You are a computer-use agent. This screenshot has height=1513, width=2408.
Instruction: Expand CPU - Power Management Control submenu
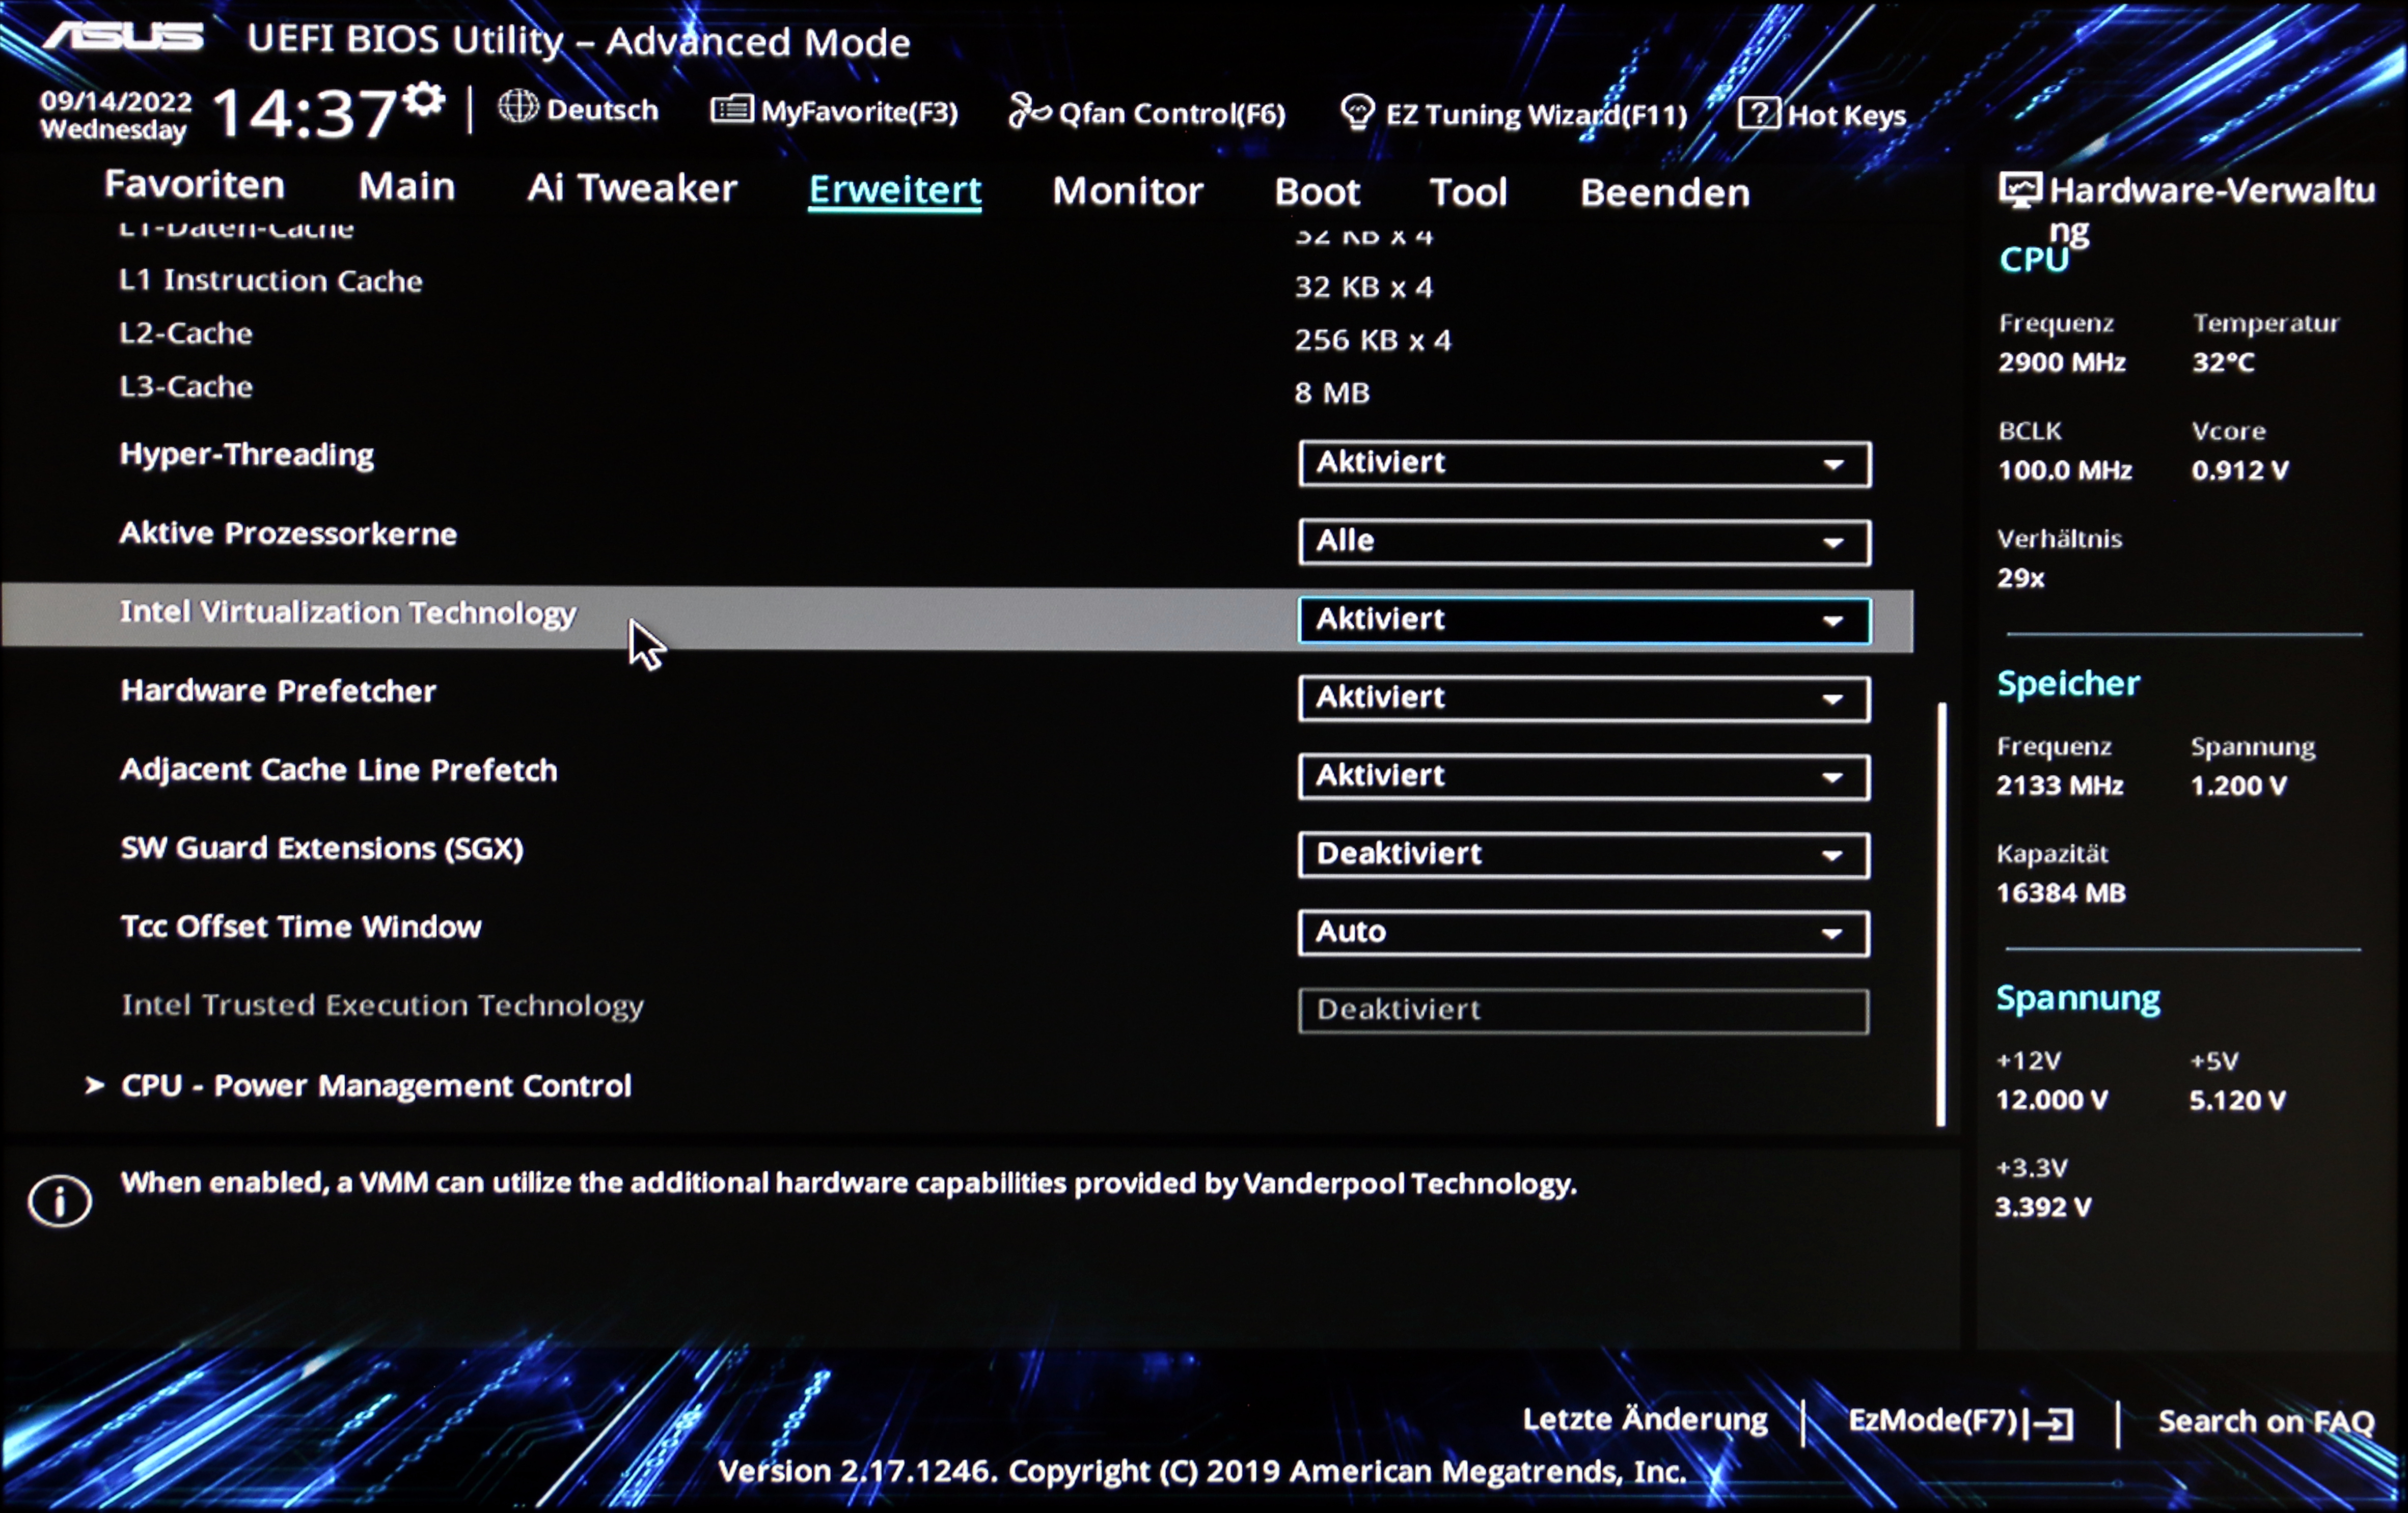tap(375, 1085)
